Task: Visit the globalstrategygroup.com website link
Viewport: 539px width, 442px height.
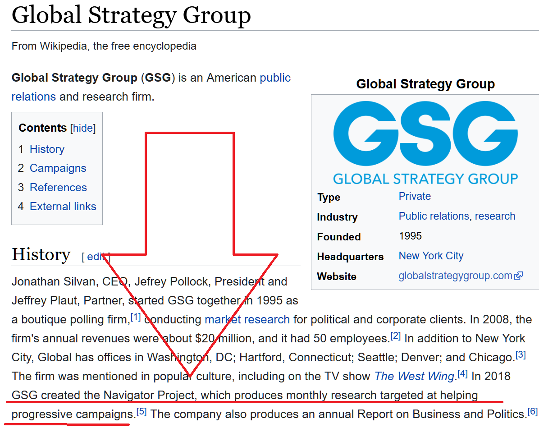Action: coord(456,276)
